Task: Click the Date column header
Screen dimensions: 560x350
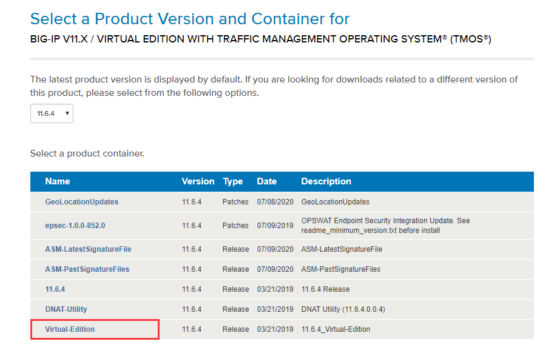Action: [266, 181]
